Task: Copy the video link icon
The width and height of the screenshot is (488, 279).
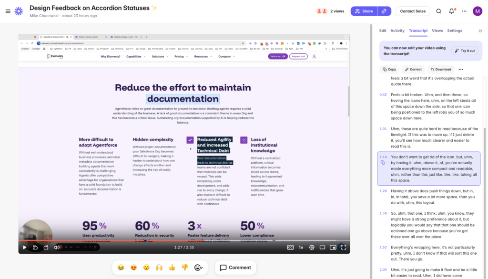Action: (384, 11)
